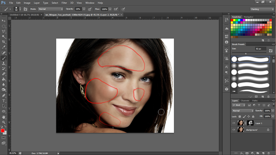
Task: Select the Blur tool
Action: coord(3,84)
